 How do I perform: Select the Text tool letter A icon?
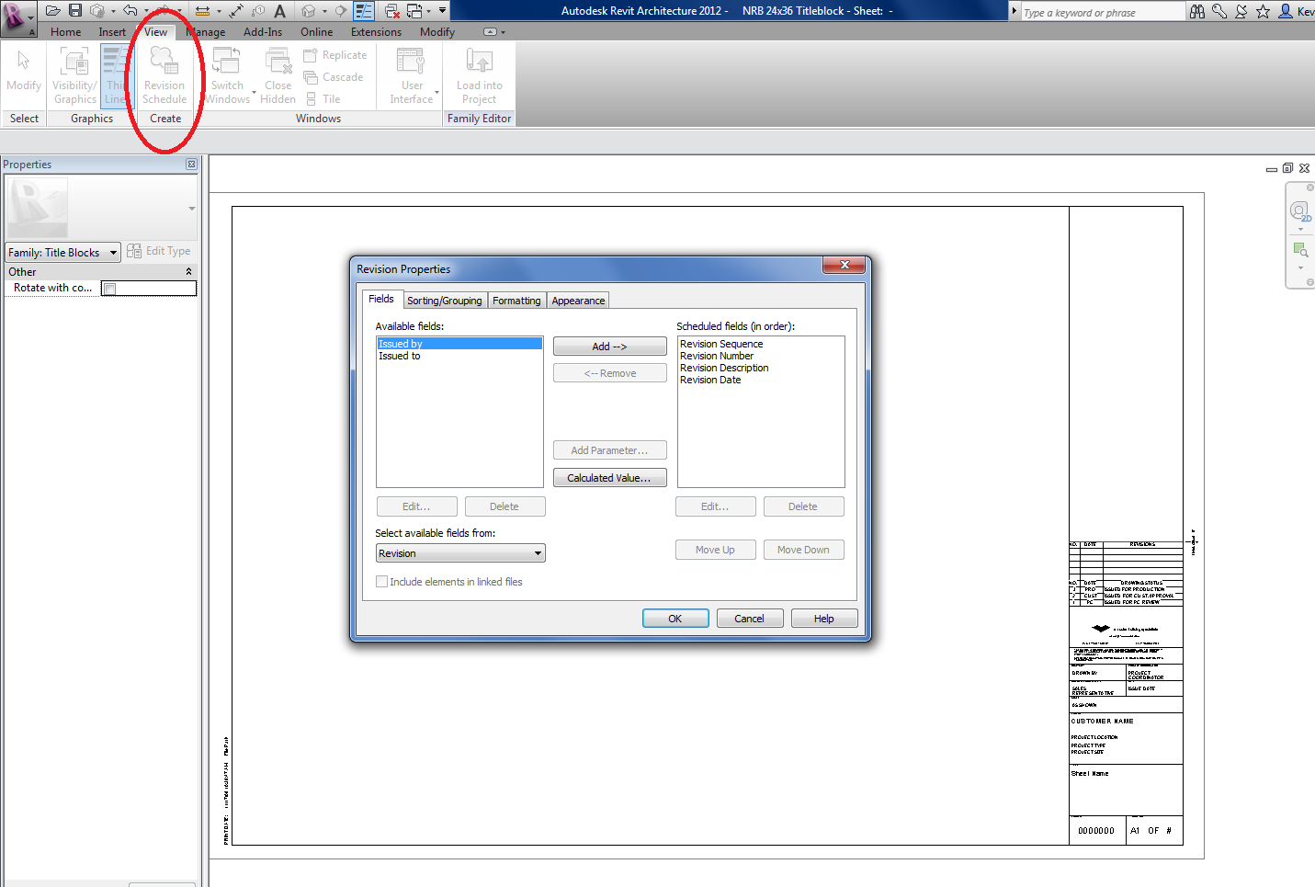pyautogui.click(x=280, y=11)
